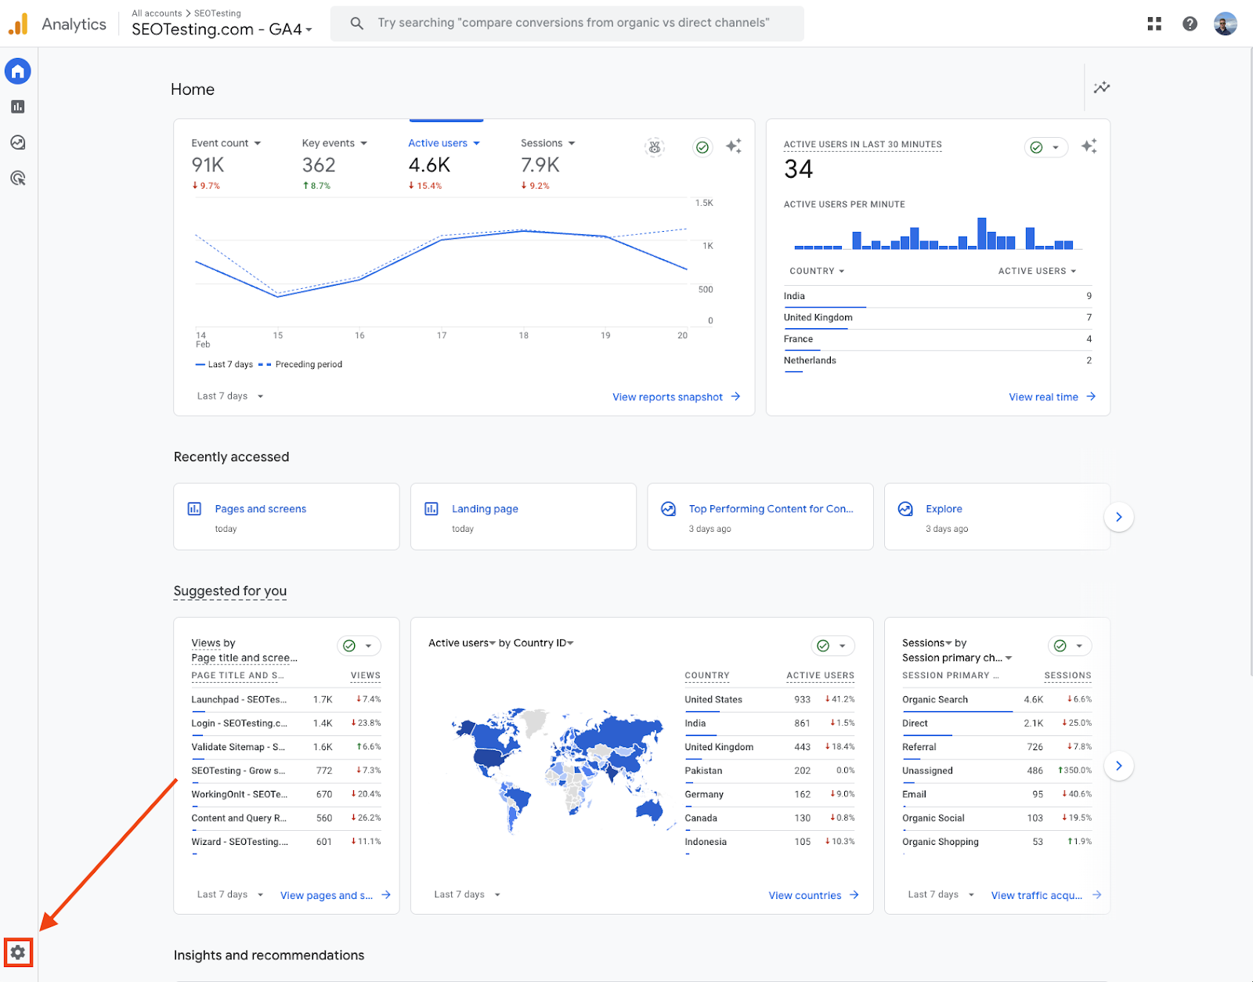Screen dimensions: 1253x982
Task: Open the Admin gear settings icon
Action: [x=18, y=952]
